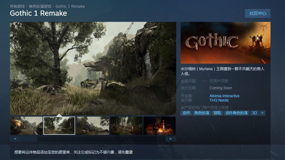Click the Gothic logo header image
The image size is (285, 160).
[x=226, y=43]
